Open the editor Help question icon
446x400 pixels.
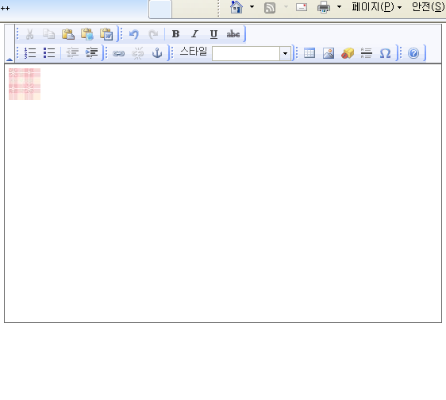(413, 53)
